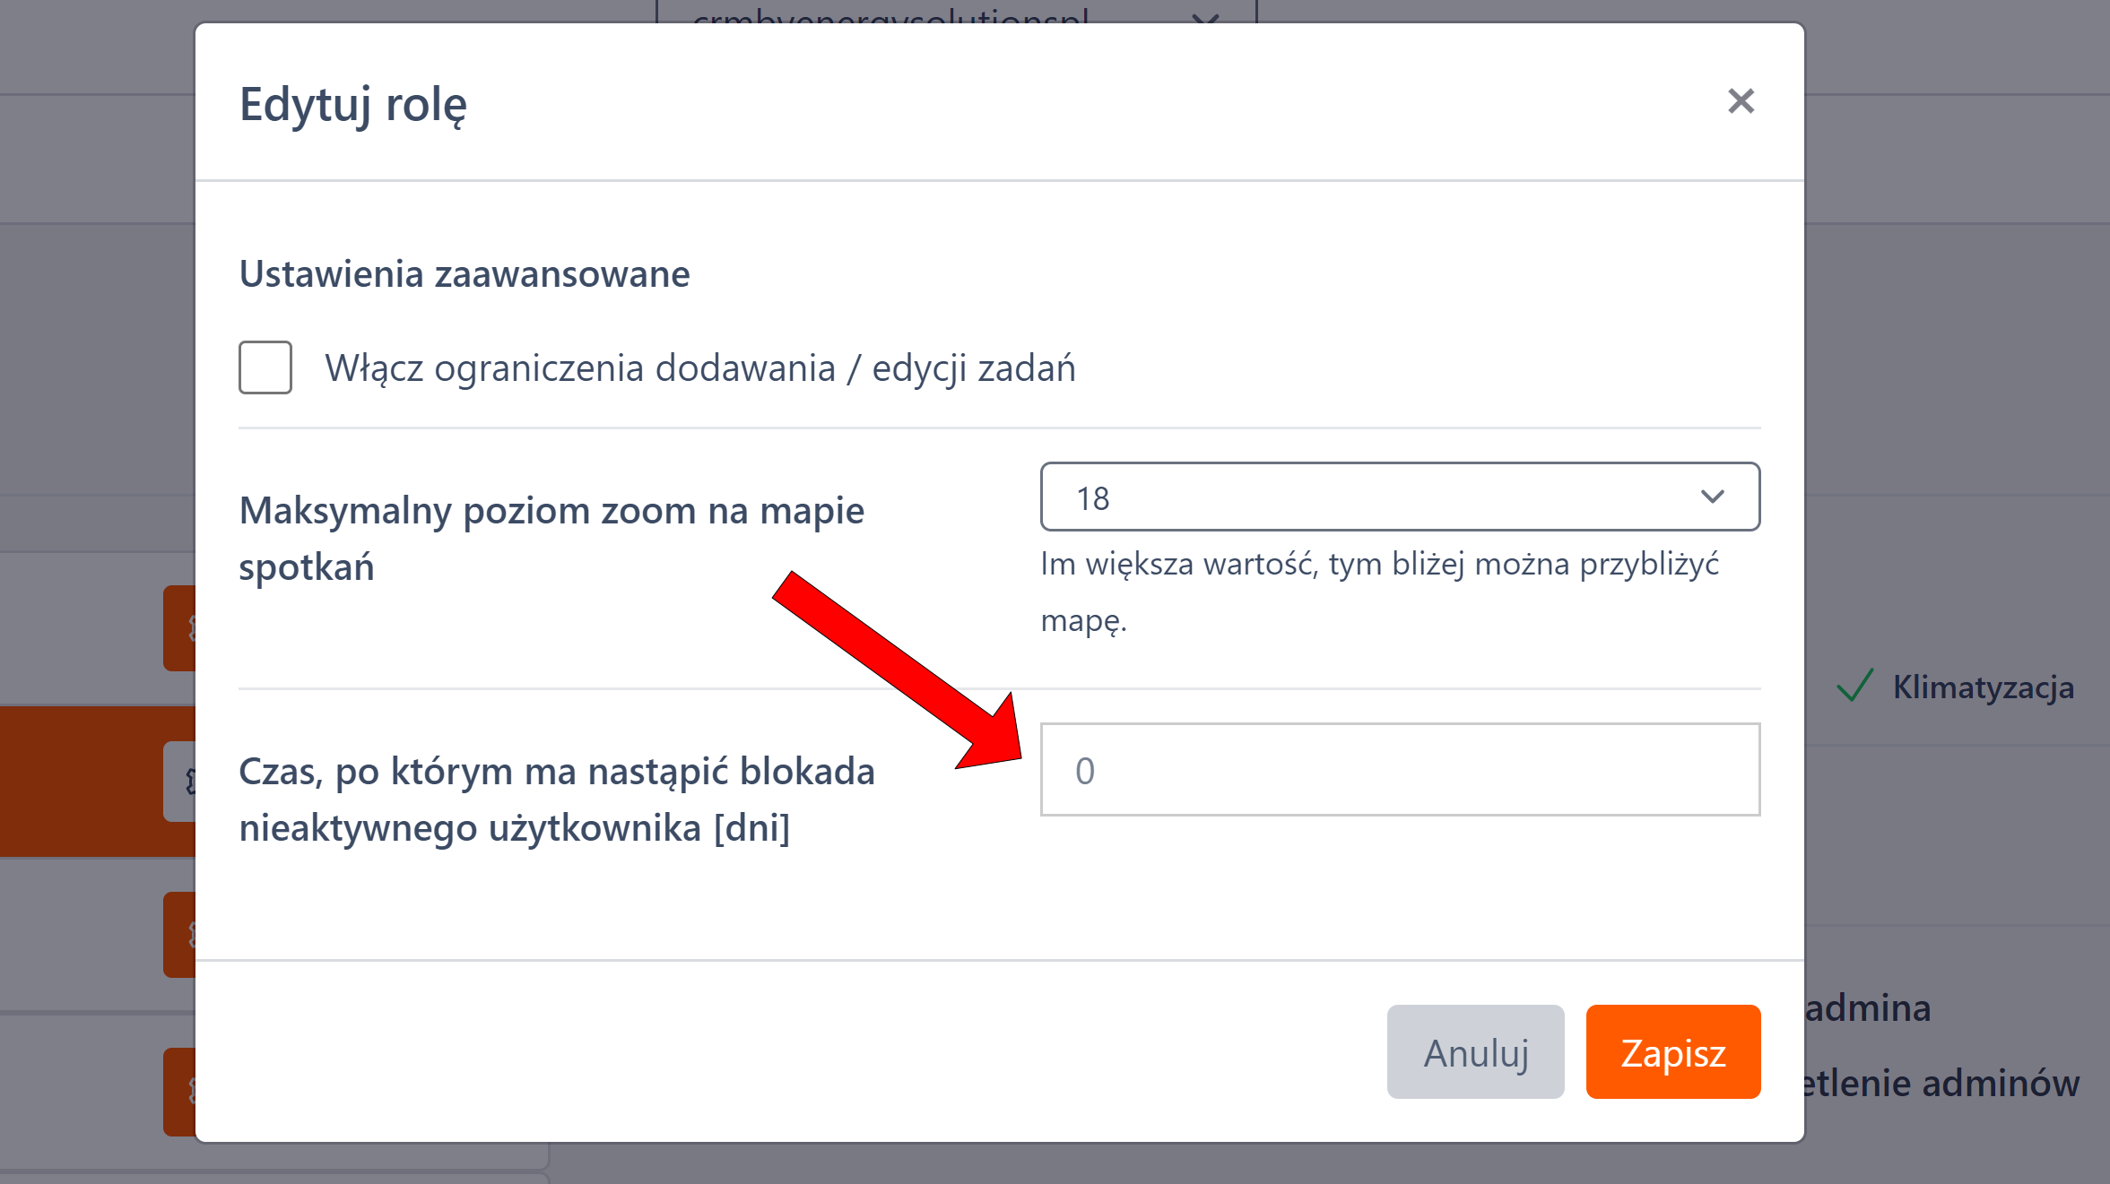Focus the inactive user lock days input
Screen dimensions: 2110x1184
(x=1400, y=770)
